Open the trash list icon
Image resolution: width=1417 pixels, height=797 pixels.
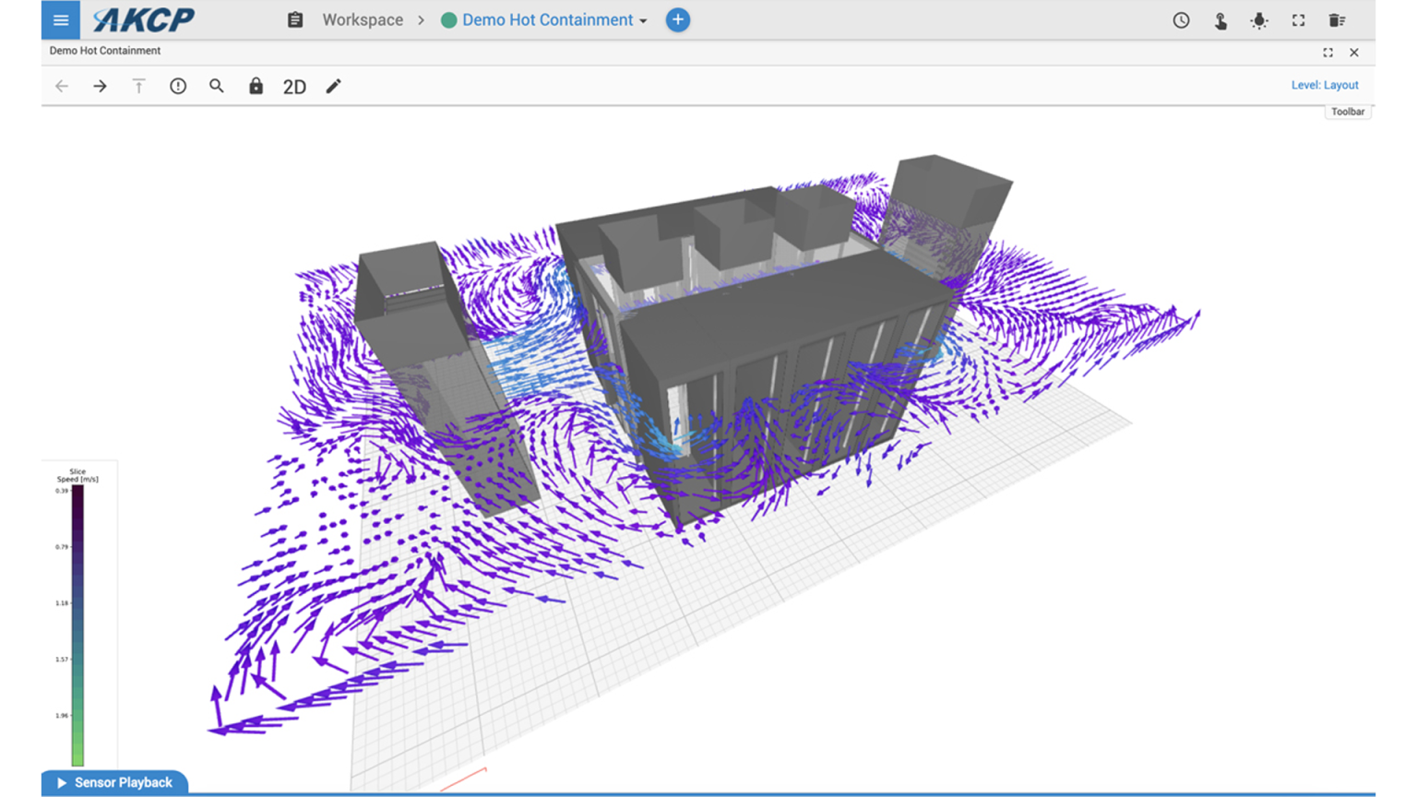pyautogui.click(x=1337, y=20)
